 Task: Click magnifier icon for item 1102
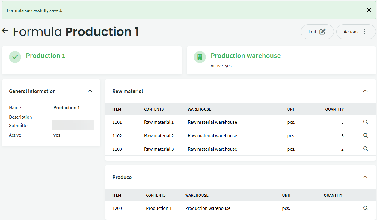point(365,135)
